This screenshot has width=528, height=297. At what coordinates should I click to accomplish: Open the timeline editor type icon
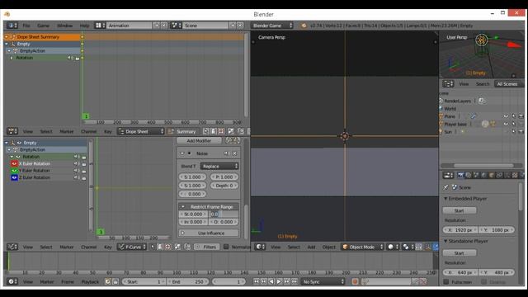[12, 281]
